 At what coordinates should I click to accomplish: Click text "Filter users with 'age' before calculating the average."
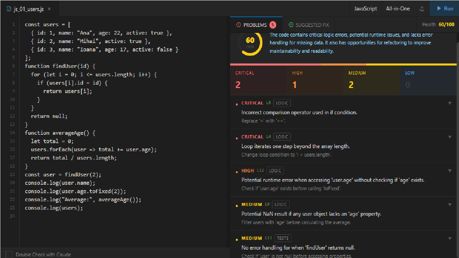point(296,222)
